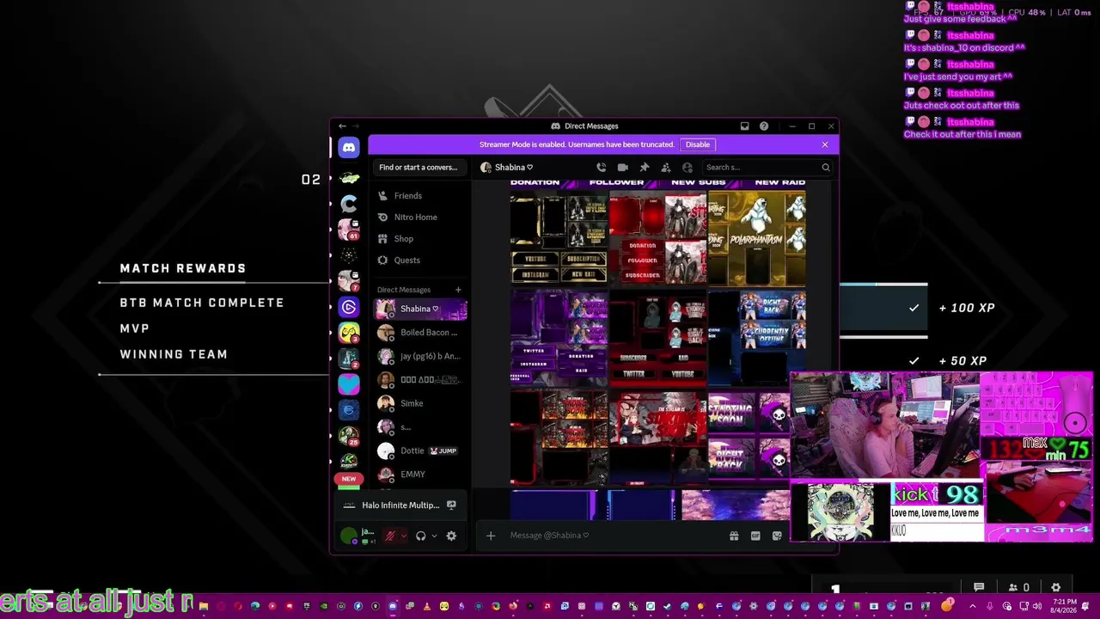Click Shabina name in chat header
The image size is (1100, 619).
pos(514,168)
